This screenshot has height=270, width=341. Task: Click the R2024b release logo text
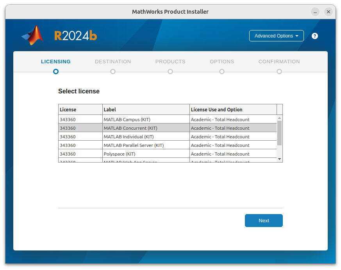click(x=75, y=35)
